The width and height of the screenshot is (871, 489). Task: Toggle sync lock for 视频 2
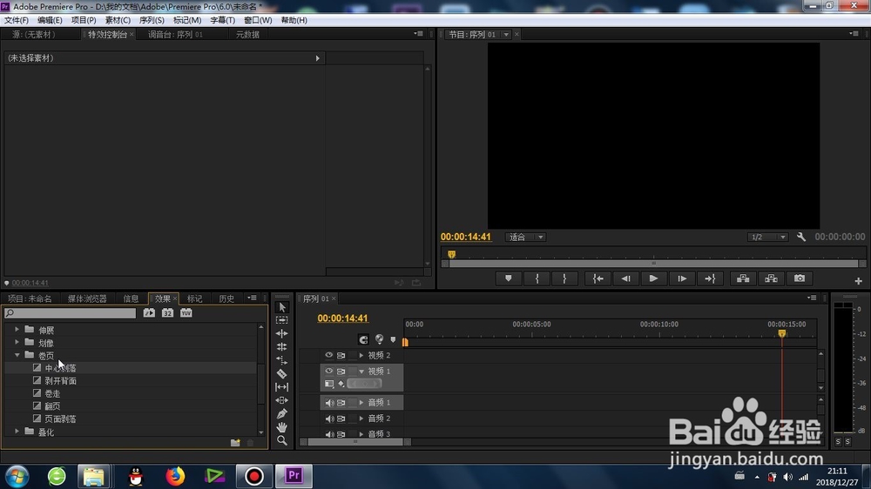[x=341, y=355]
